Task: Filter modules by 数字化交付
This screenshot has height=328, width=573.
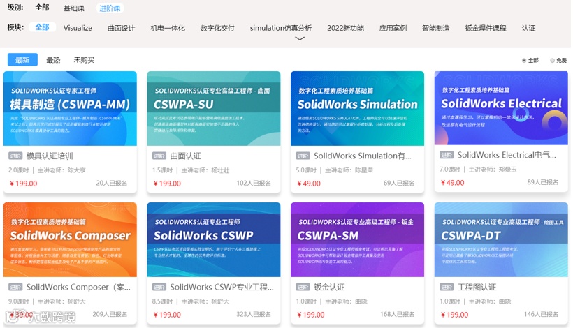Action: point(217,28)
